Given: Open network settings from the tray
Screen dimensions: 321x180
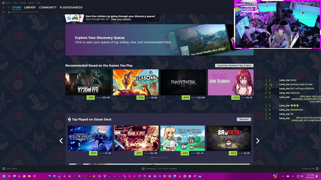Looking at the screenshot, I should [x=298, y=176].
